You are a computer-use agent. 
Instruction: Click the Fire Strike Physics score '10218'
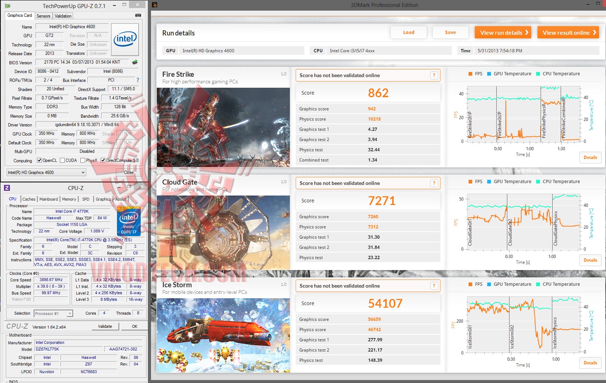(374, 119)
